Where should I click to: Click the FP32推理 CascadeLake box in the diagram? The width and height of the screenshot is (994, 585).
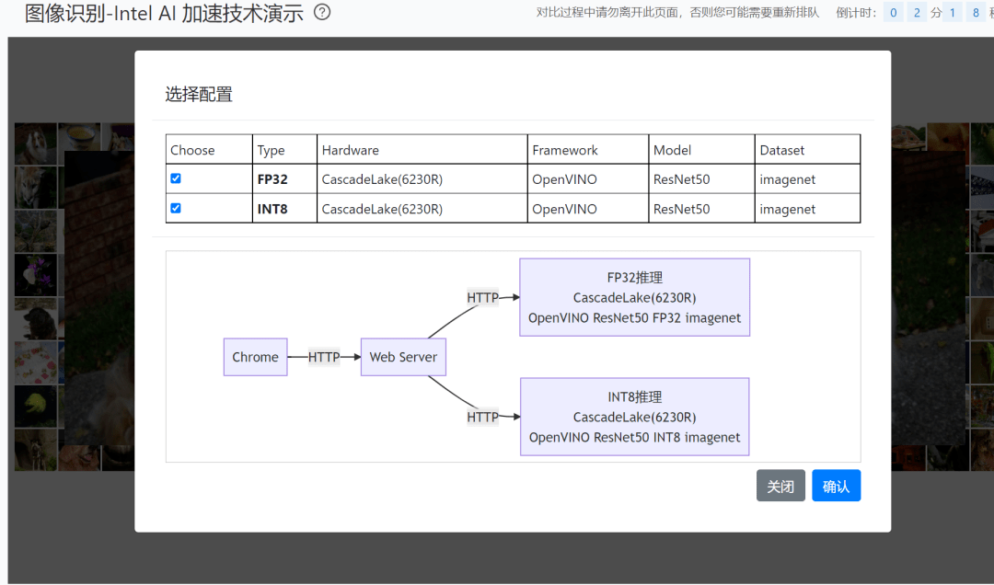coord(634,296)
